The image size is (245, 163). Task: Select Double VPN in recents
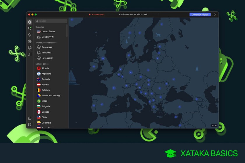pos(48,37)
